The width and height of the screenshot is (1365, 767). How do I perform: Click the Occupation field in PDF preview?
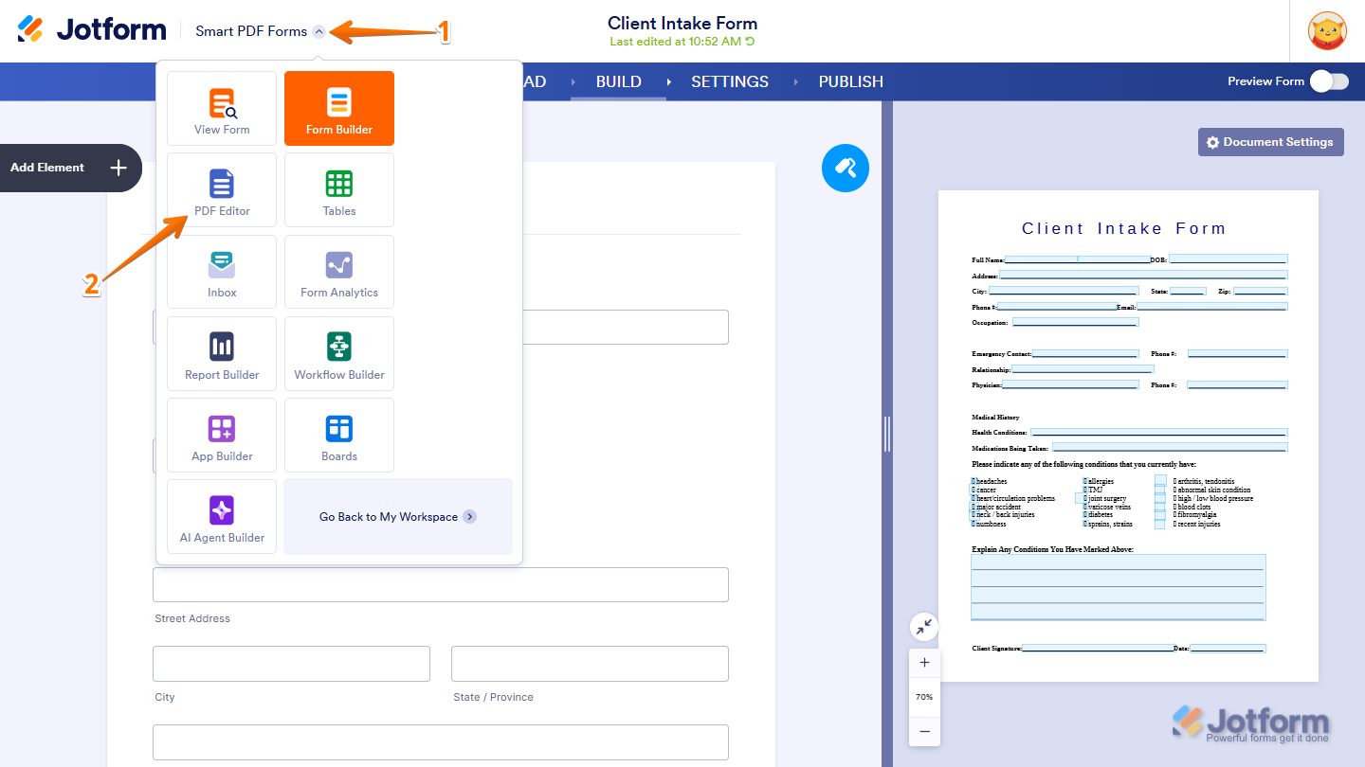[1075, 322]
